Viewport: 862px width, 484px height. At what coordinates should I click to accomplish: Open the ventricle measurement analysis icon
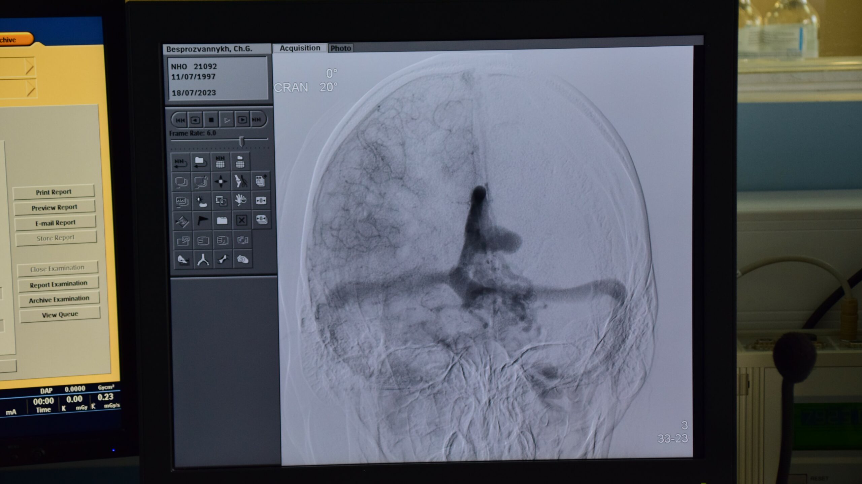pos(184,260)
